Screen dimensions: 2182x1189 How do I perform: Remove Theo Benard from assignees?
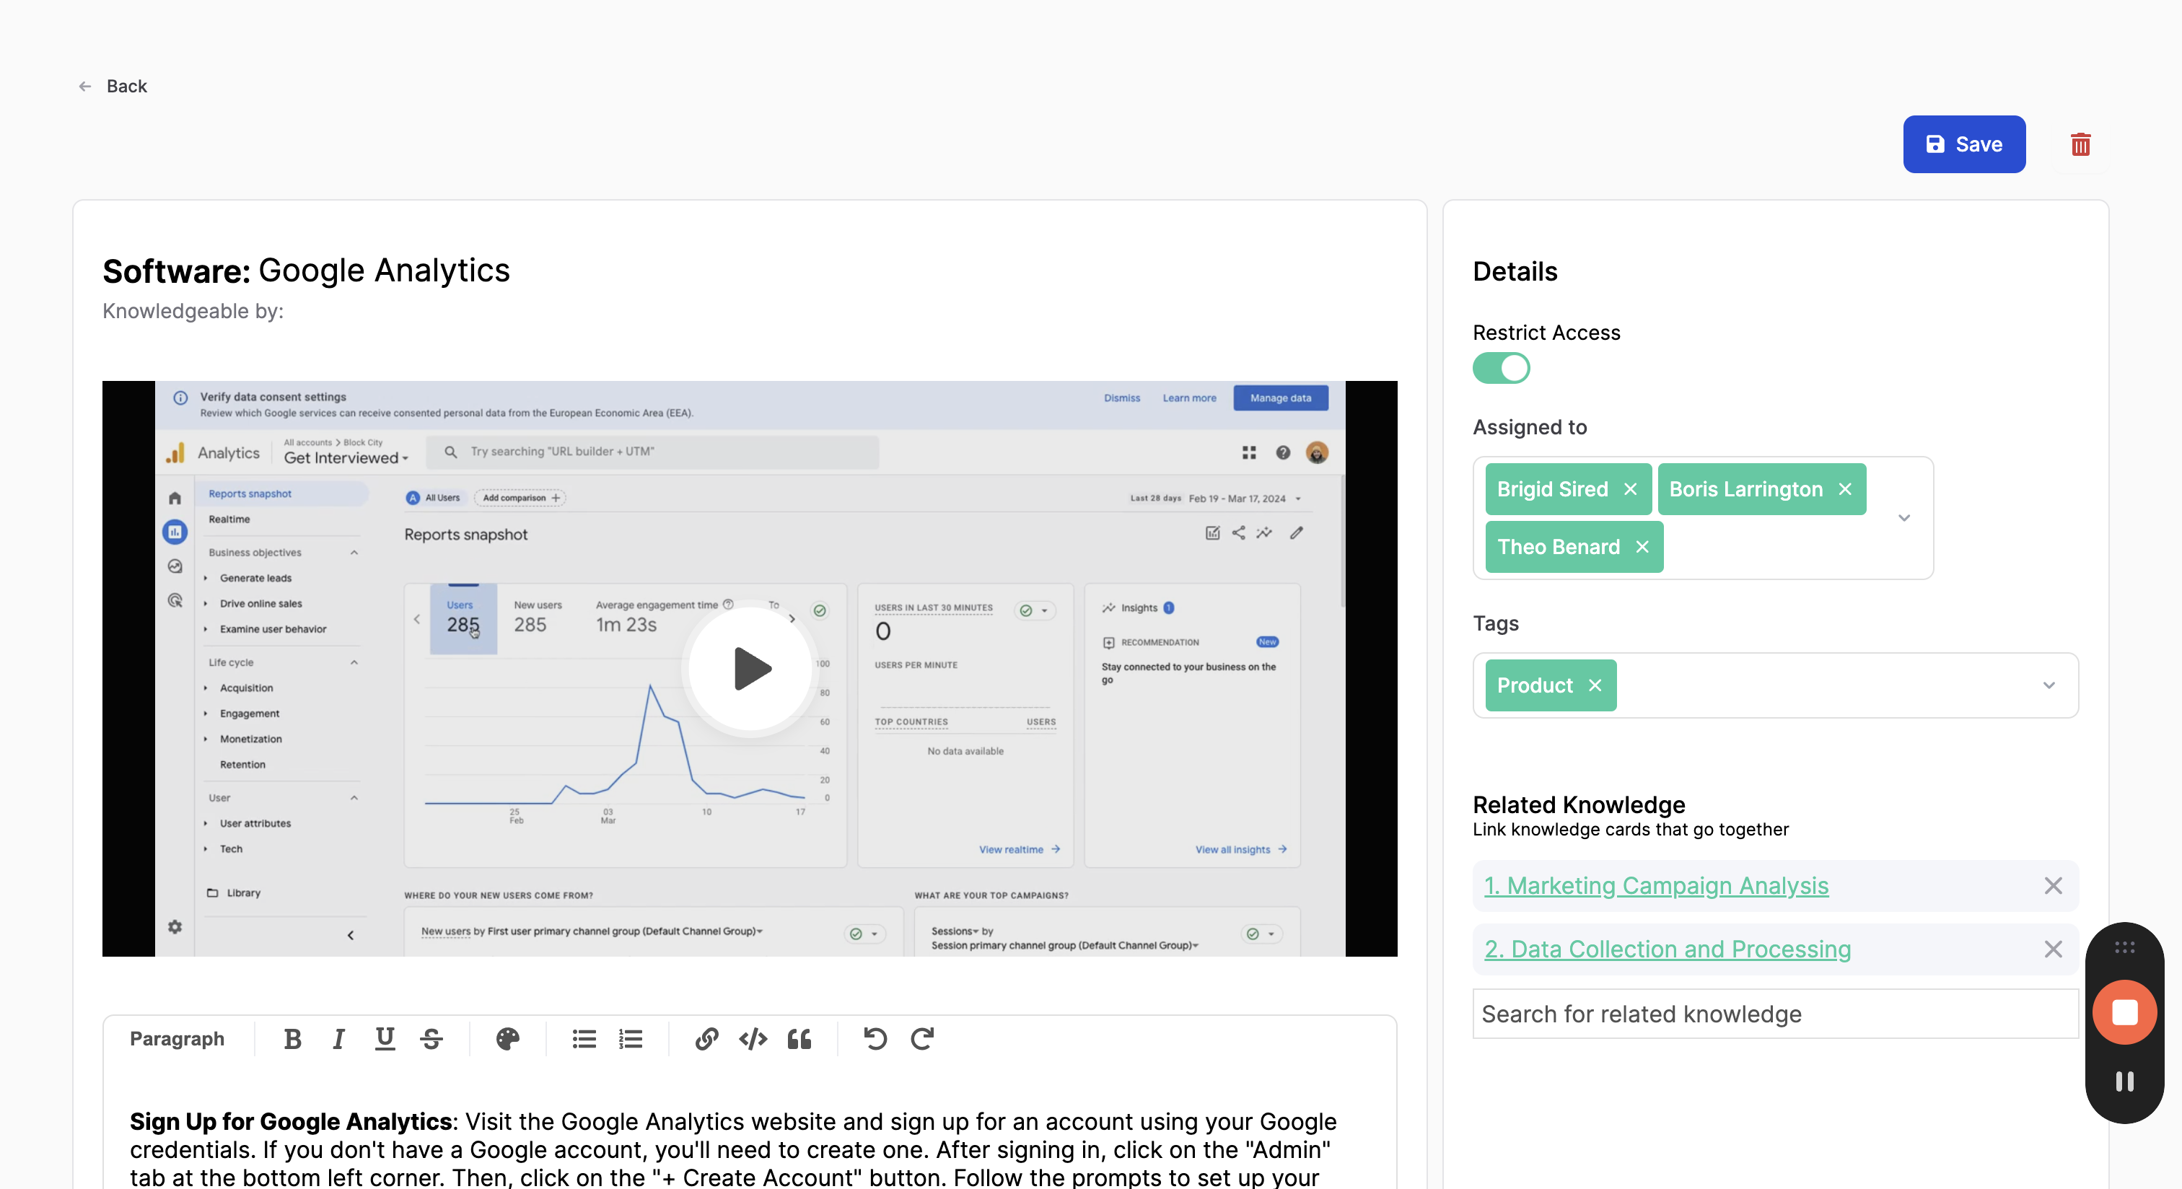[x=1642, y=547]
